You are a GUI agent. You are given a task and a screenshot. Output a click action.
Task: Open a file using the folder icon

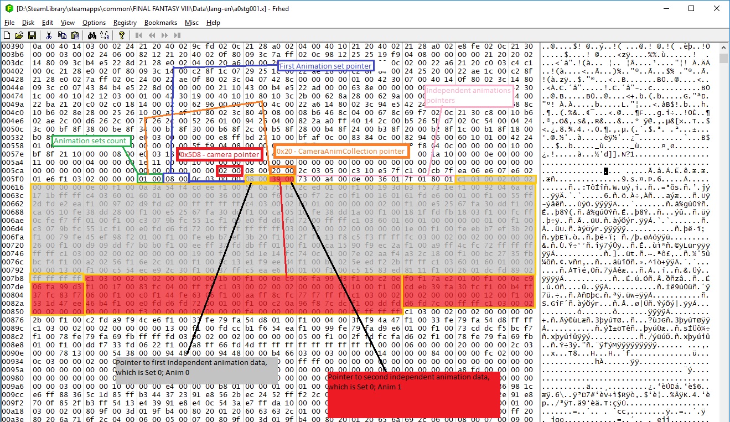[20, 35]
